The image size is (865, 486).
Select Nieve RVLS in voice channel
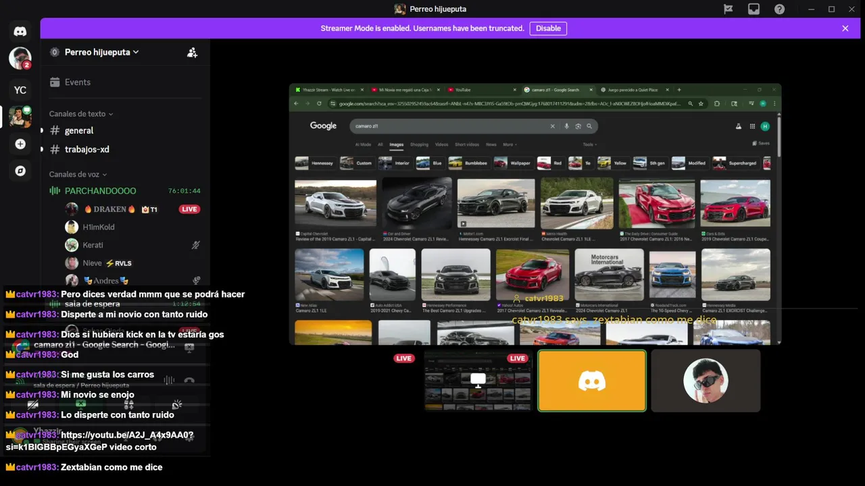(x=132, y=263)
